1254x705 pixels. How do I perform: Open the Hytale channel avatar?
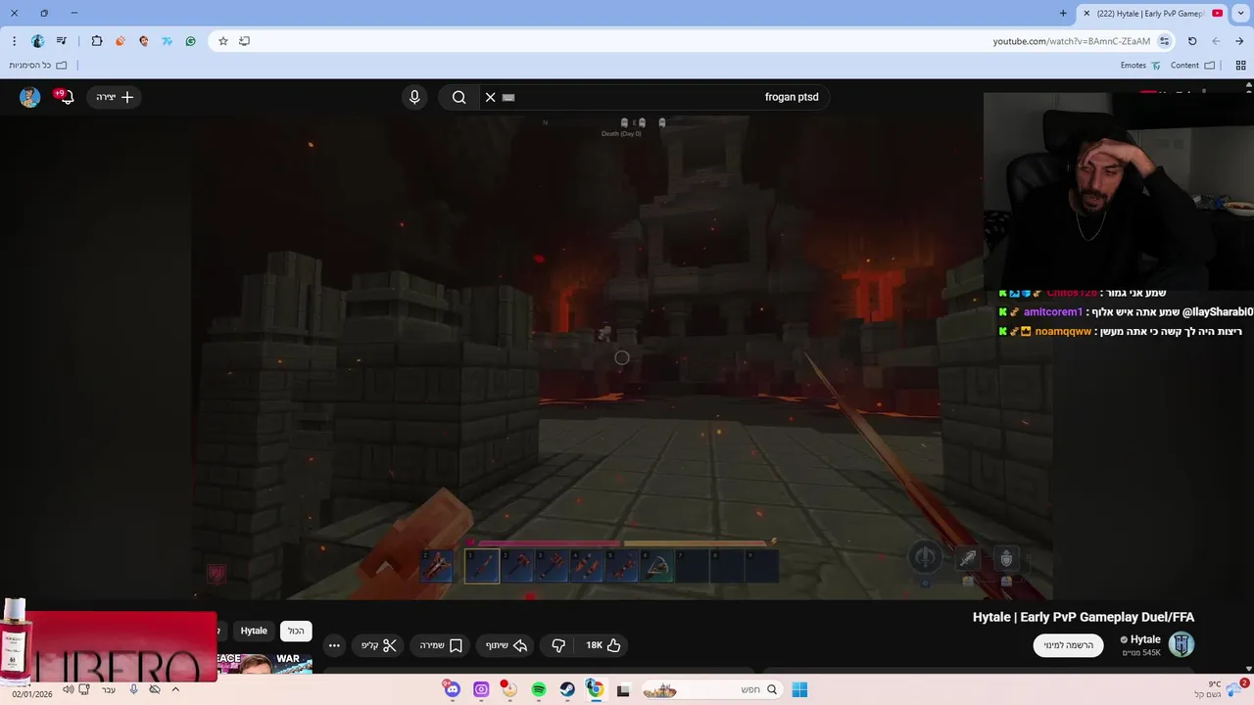1182,644
